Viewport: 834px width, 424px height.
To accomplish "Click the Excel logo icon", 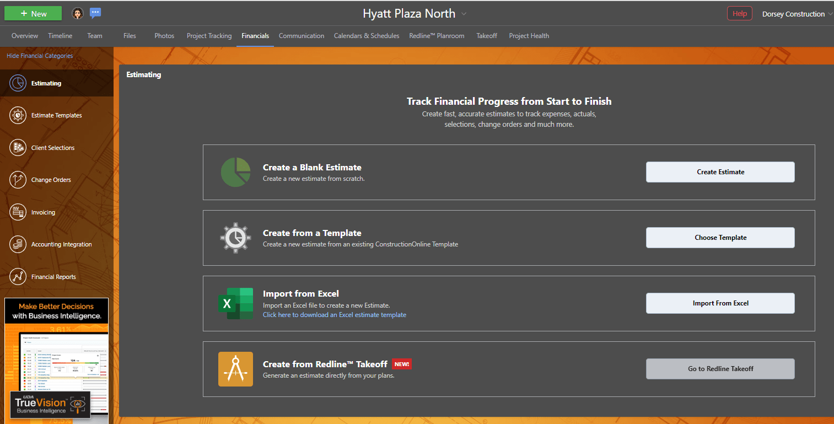I will (235, 303).
